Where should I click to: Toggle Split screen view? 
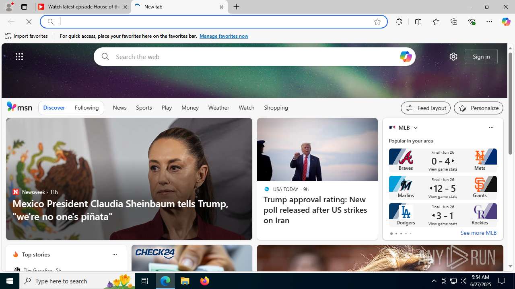pos(418,22)
